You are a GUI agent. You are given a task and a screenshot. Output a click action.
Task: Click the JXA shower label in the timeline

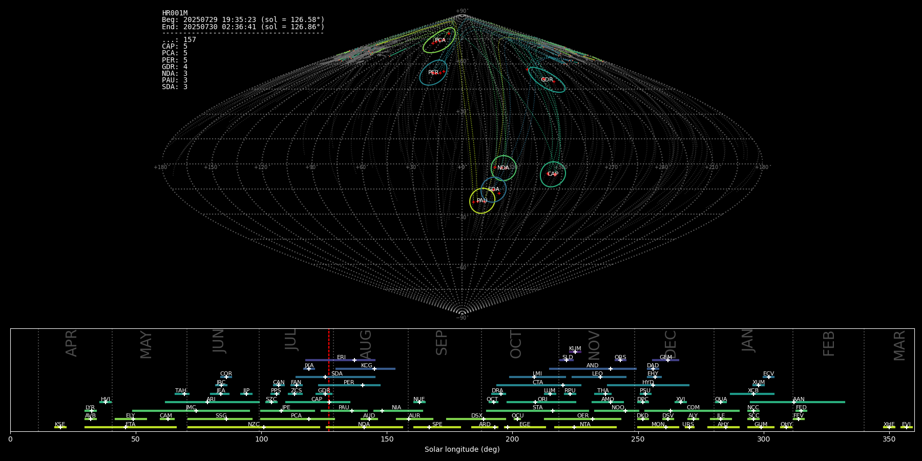(309, 366)
